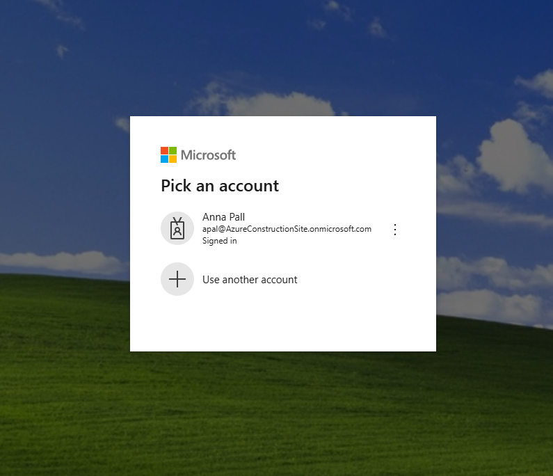Select the Anna Pall badge avatar icon

(x=177, y=228)
